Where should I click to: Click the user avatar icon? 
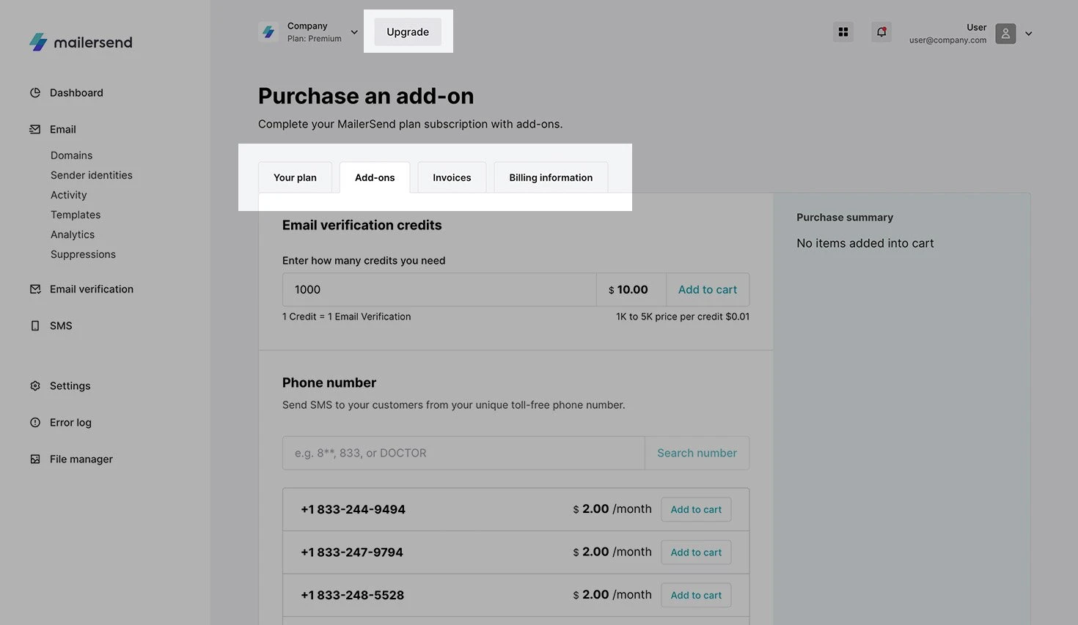click(x=1005, y=34)
